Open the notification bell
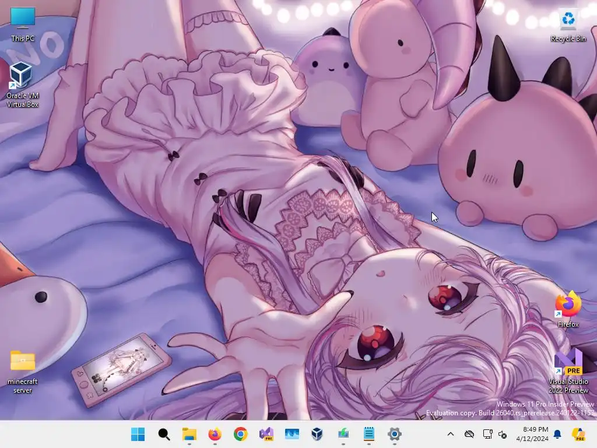This screenshot has height=448, width=597. coord(557,434)
